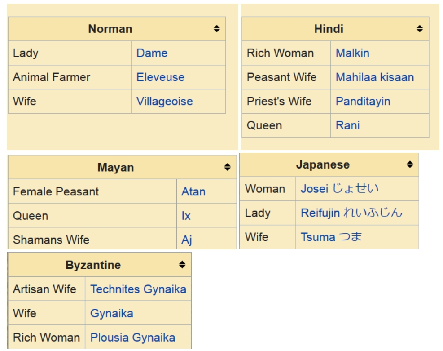The width and height of the screenshot is (443, 351).
Task: Click the Ix link in Mayan table
Action: pyautogui.click(x=186, y=216)
